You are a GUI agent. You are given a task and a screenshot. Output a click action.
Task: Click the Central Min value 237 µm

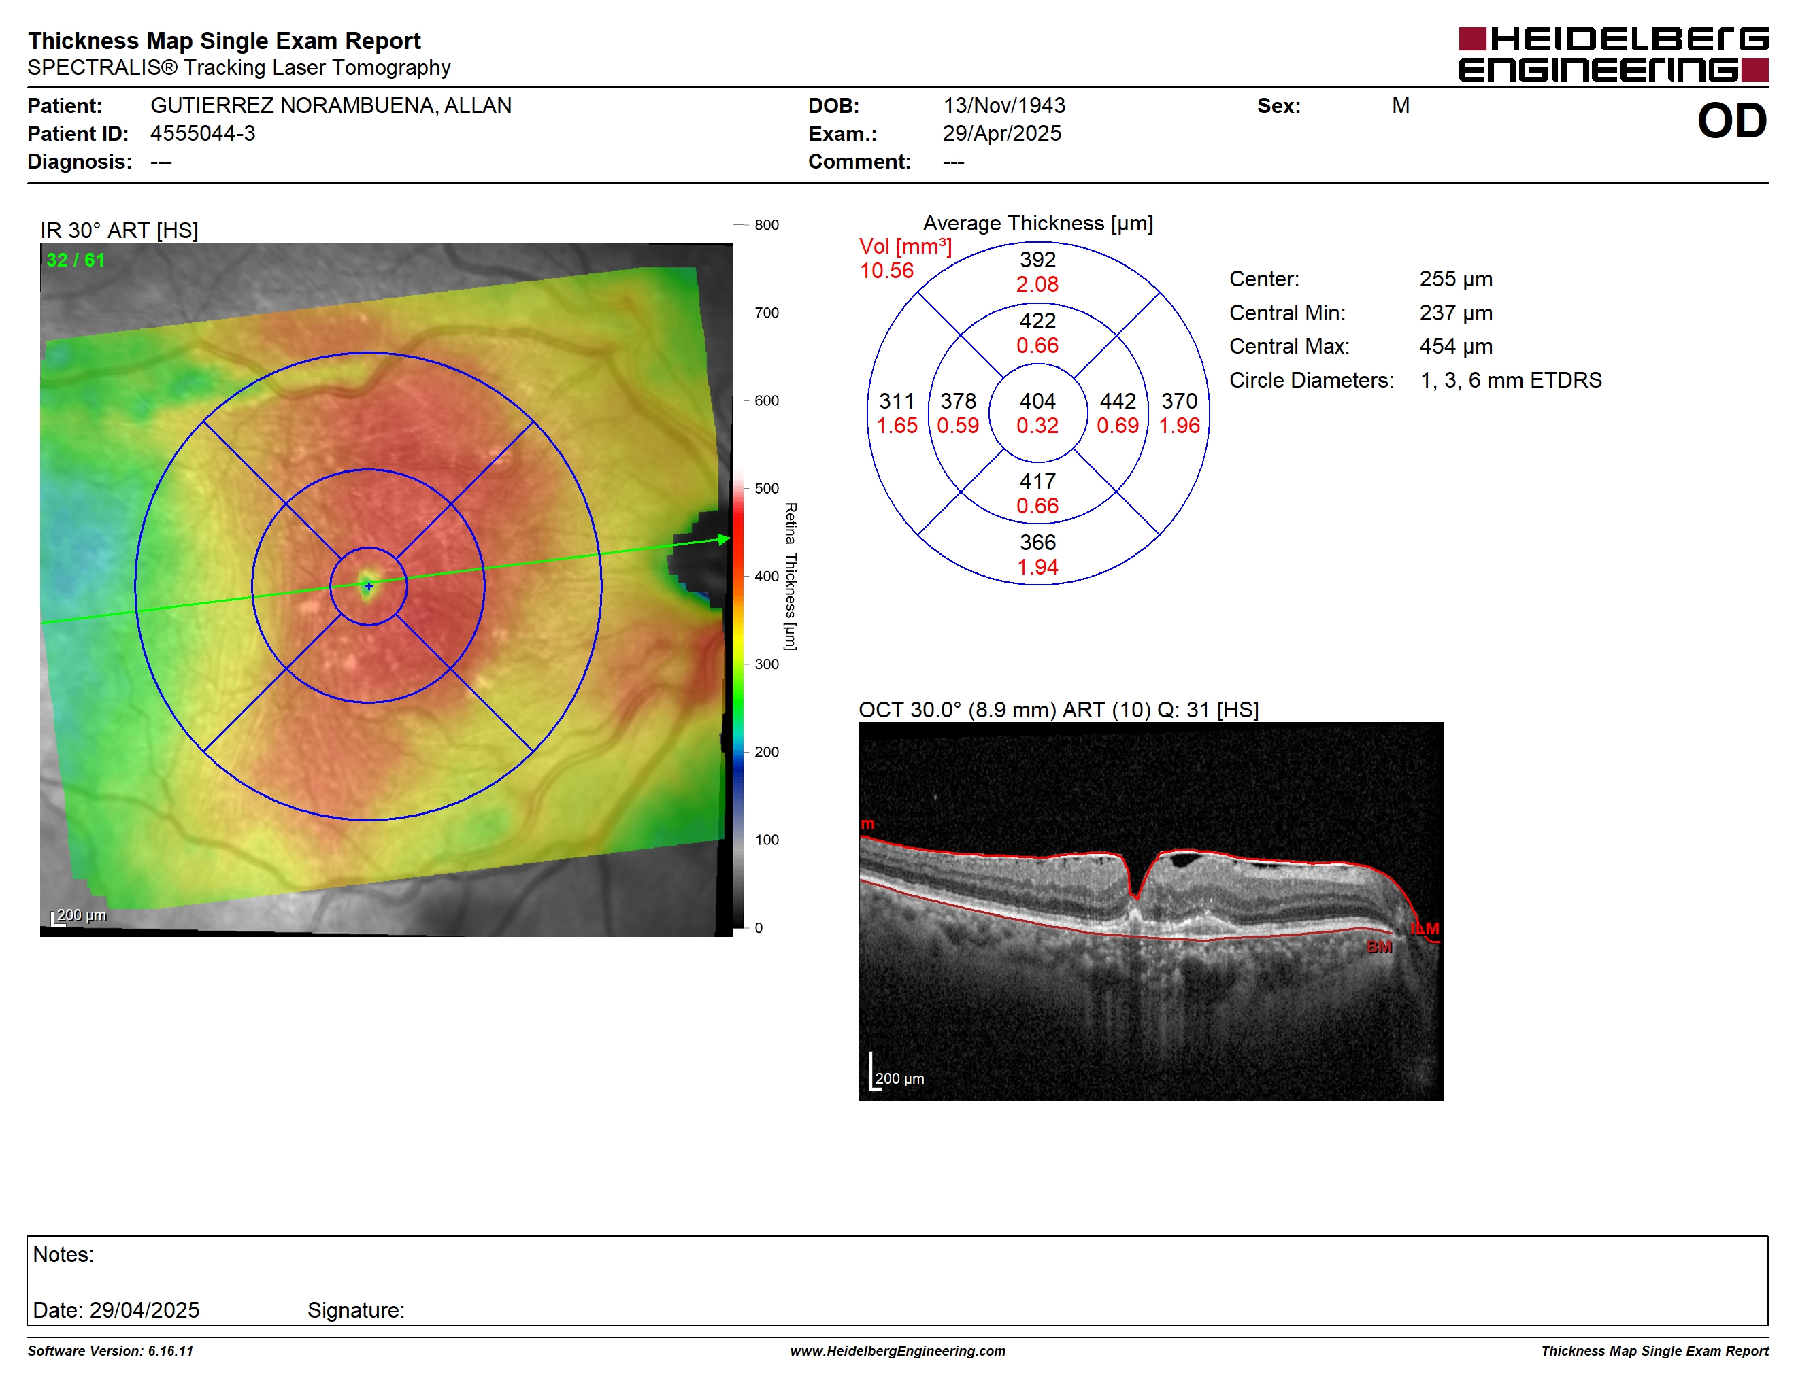click(1456, 312)
